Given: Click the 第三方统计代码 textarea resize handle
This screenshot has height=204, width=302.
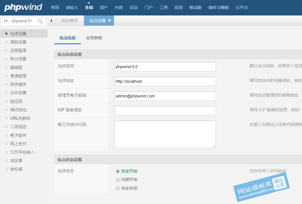Looking at the screenshot, I should coord(214,146).
